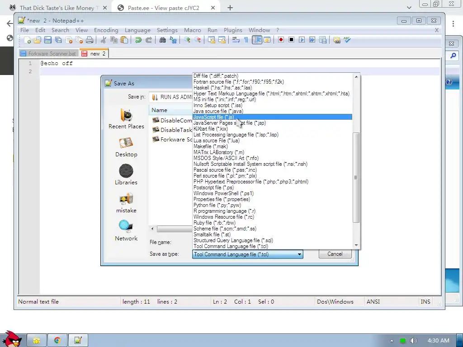Choose Structured Query Language file (*.sql)
The height and width of the screenshot is (347, 463).
pos(272,240)
